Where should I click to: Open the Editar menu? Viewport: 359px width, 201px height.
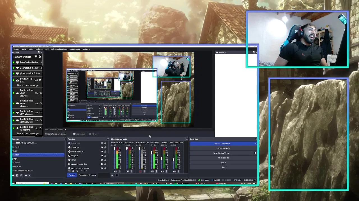[x=24, y=49]
